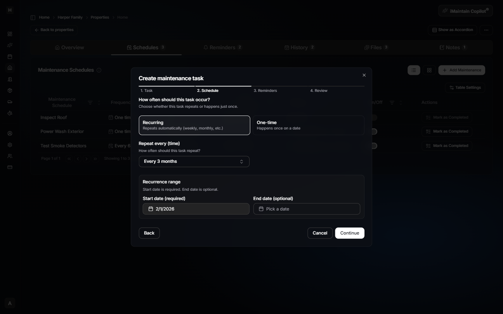Select the home properties icon in sidebar

(x=10, y=68)
